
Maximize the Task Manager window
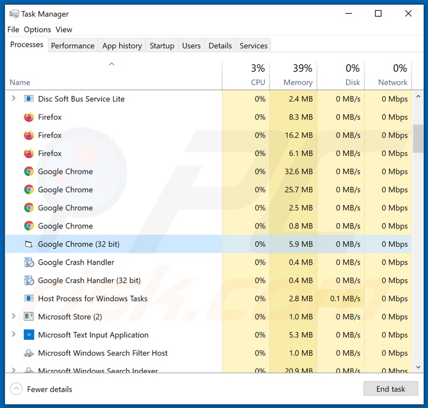pos(378,14)
